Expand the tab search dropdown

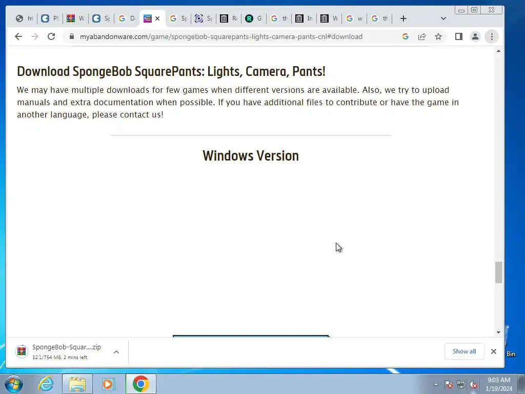pyautogui.click(x=443, y=18)
